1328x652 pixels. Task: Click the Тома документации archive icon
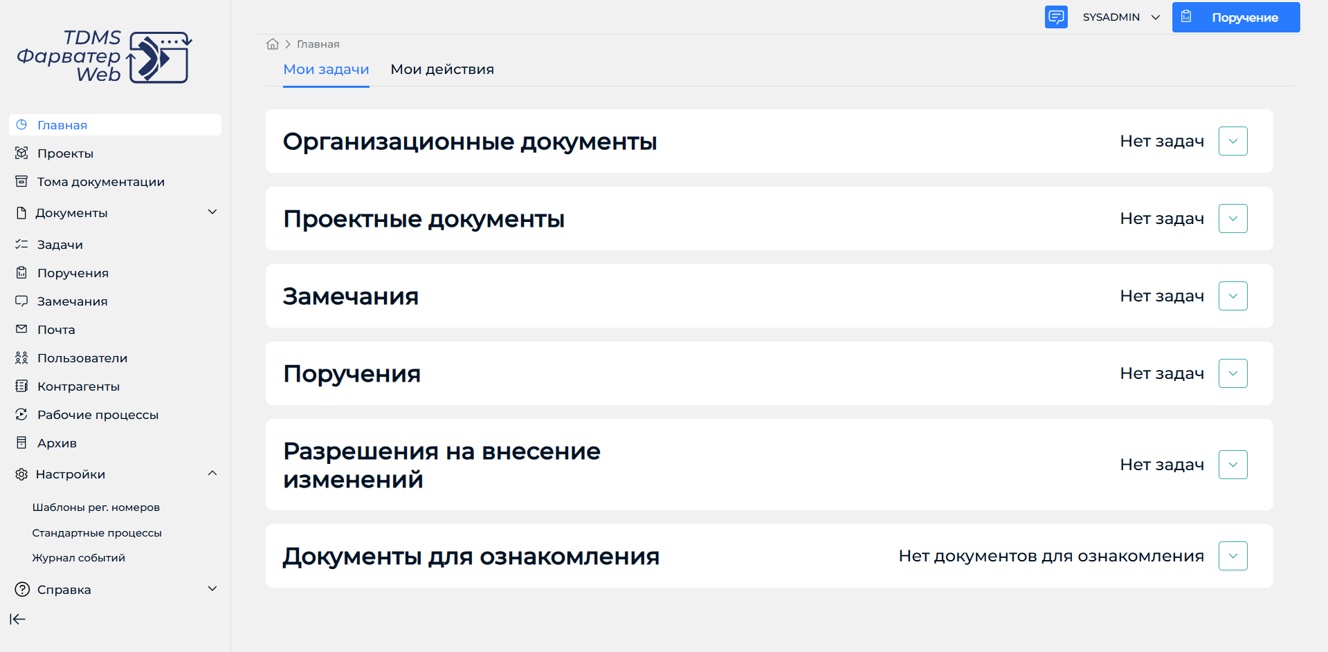pos(21,181)
